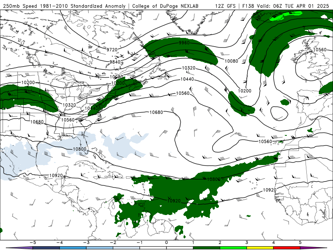This screenshot has height=250, width=333.
Task: Click the "-1" colorbar tick label
Action: point(139,242)
